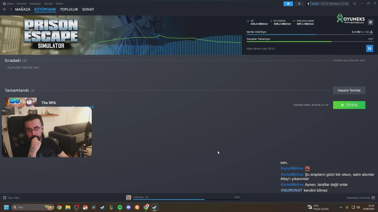Viewport: 378px width, 212px height.
Task: Click the Kuyrukta indirme yok text
Action: coord(23,67)
